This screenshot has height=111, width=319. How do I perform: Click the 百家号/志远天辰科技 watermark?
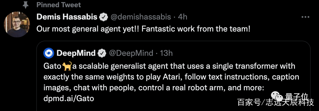276,103
